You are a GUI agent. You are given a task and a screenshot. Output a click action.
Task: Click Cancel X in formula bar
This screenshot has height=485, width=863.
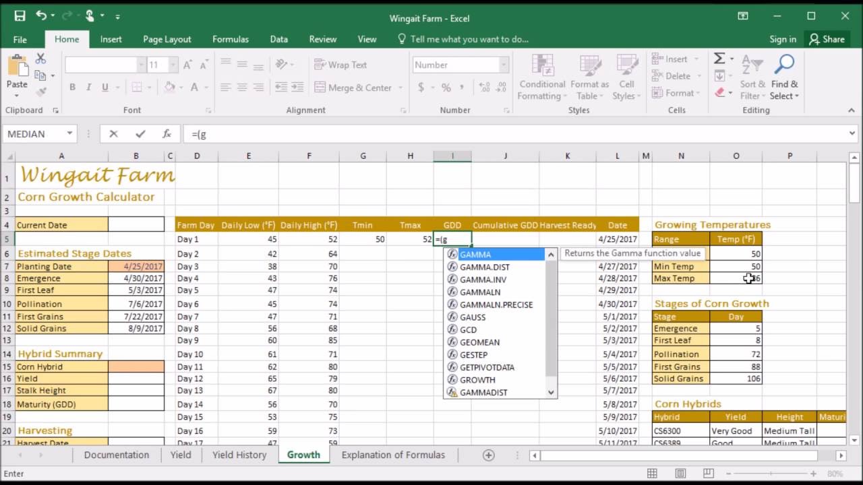(113, 134)
